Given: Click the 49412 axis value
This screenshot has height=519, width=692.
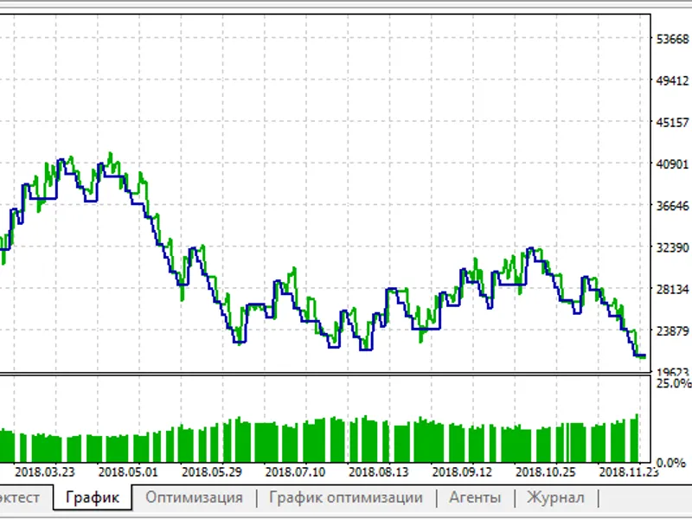Looking at the screenshot, I should 673,80.
